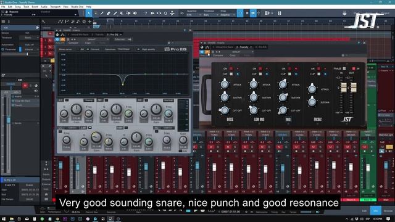The height and width of the screenshot is (222, 395).
Task: Click the yellow EQ node on Pro EQ curve
Action: 123,84
